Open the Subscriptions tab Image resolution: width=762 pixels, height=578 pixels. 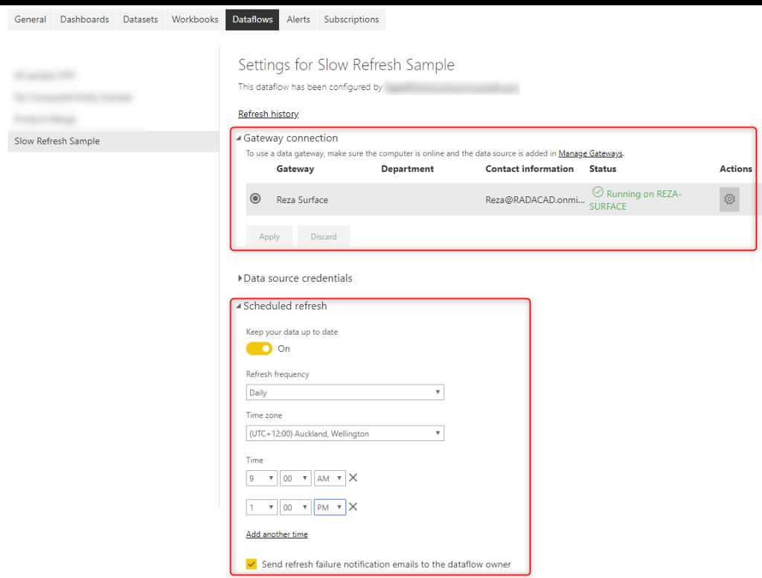click(x=351, y=19)
